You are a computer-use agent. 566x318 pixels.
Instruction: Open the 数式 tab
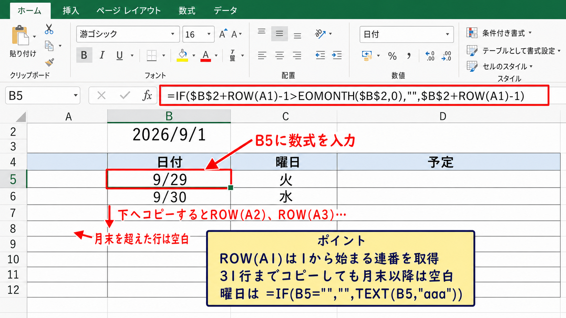pyautogui.click(x=187, y=10)
